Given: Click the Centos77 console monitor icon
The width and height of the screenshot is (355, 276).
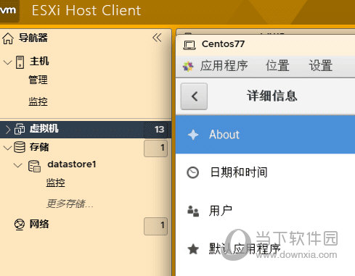Looking at the screenshot, I should [x=189, y=45].
